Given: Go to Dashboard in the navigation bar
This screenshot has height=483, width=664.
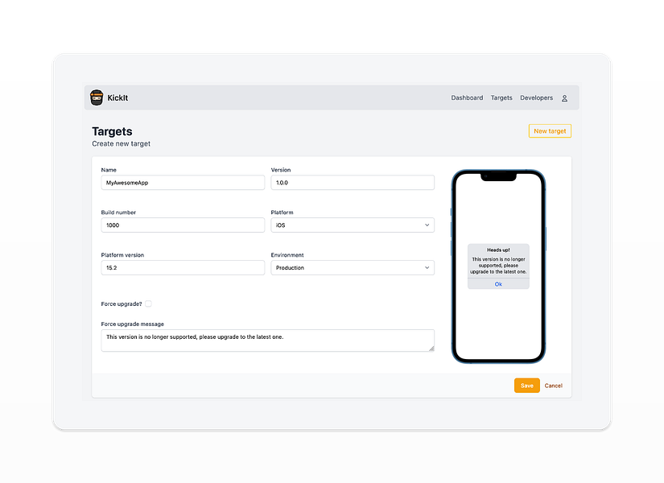Looking at the screenshot, I should (x=467, y=97).
